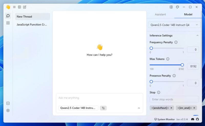Screen dimensions: 205x126
Task: Open the Qwen2.5 Coder model dropdown in right panel
Action: pos(174,25)
